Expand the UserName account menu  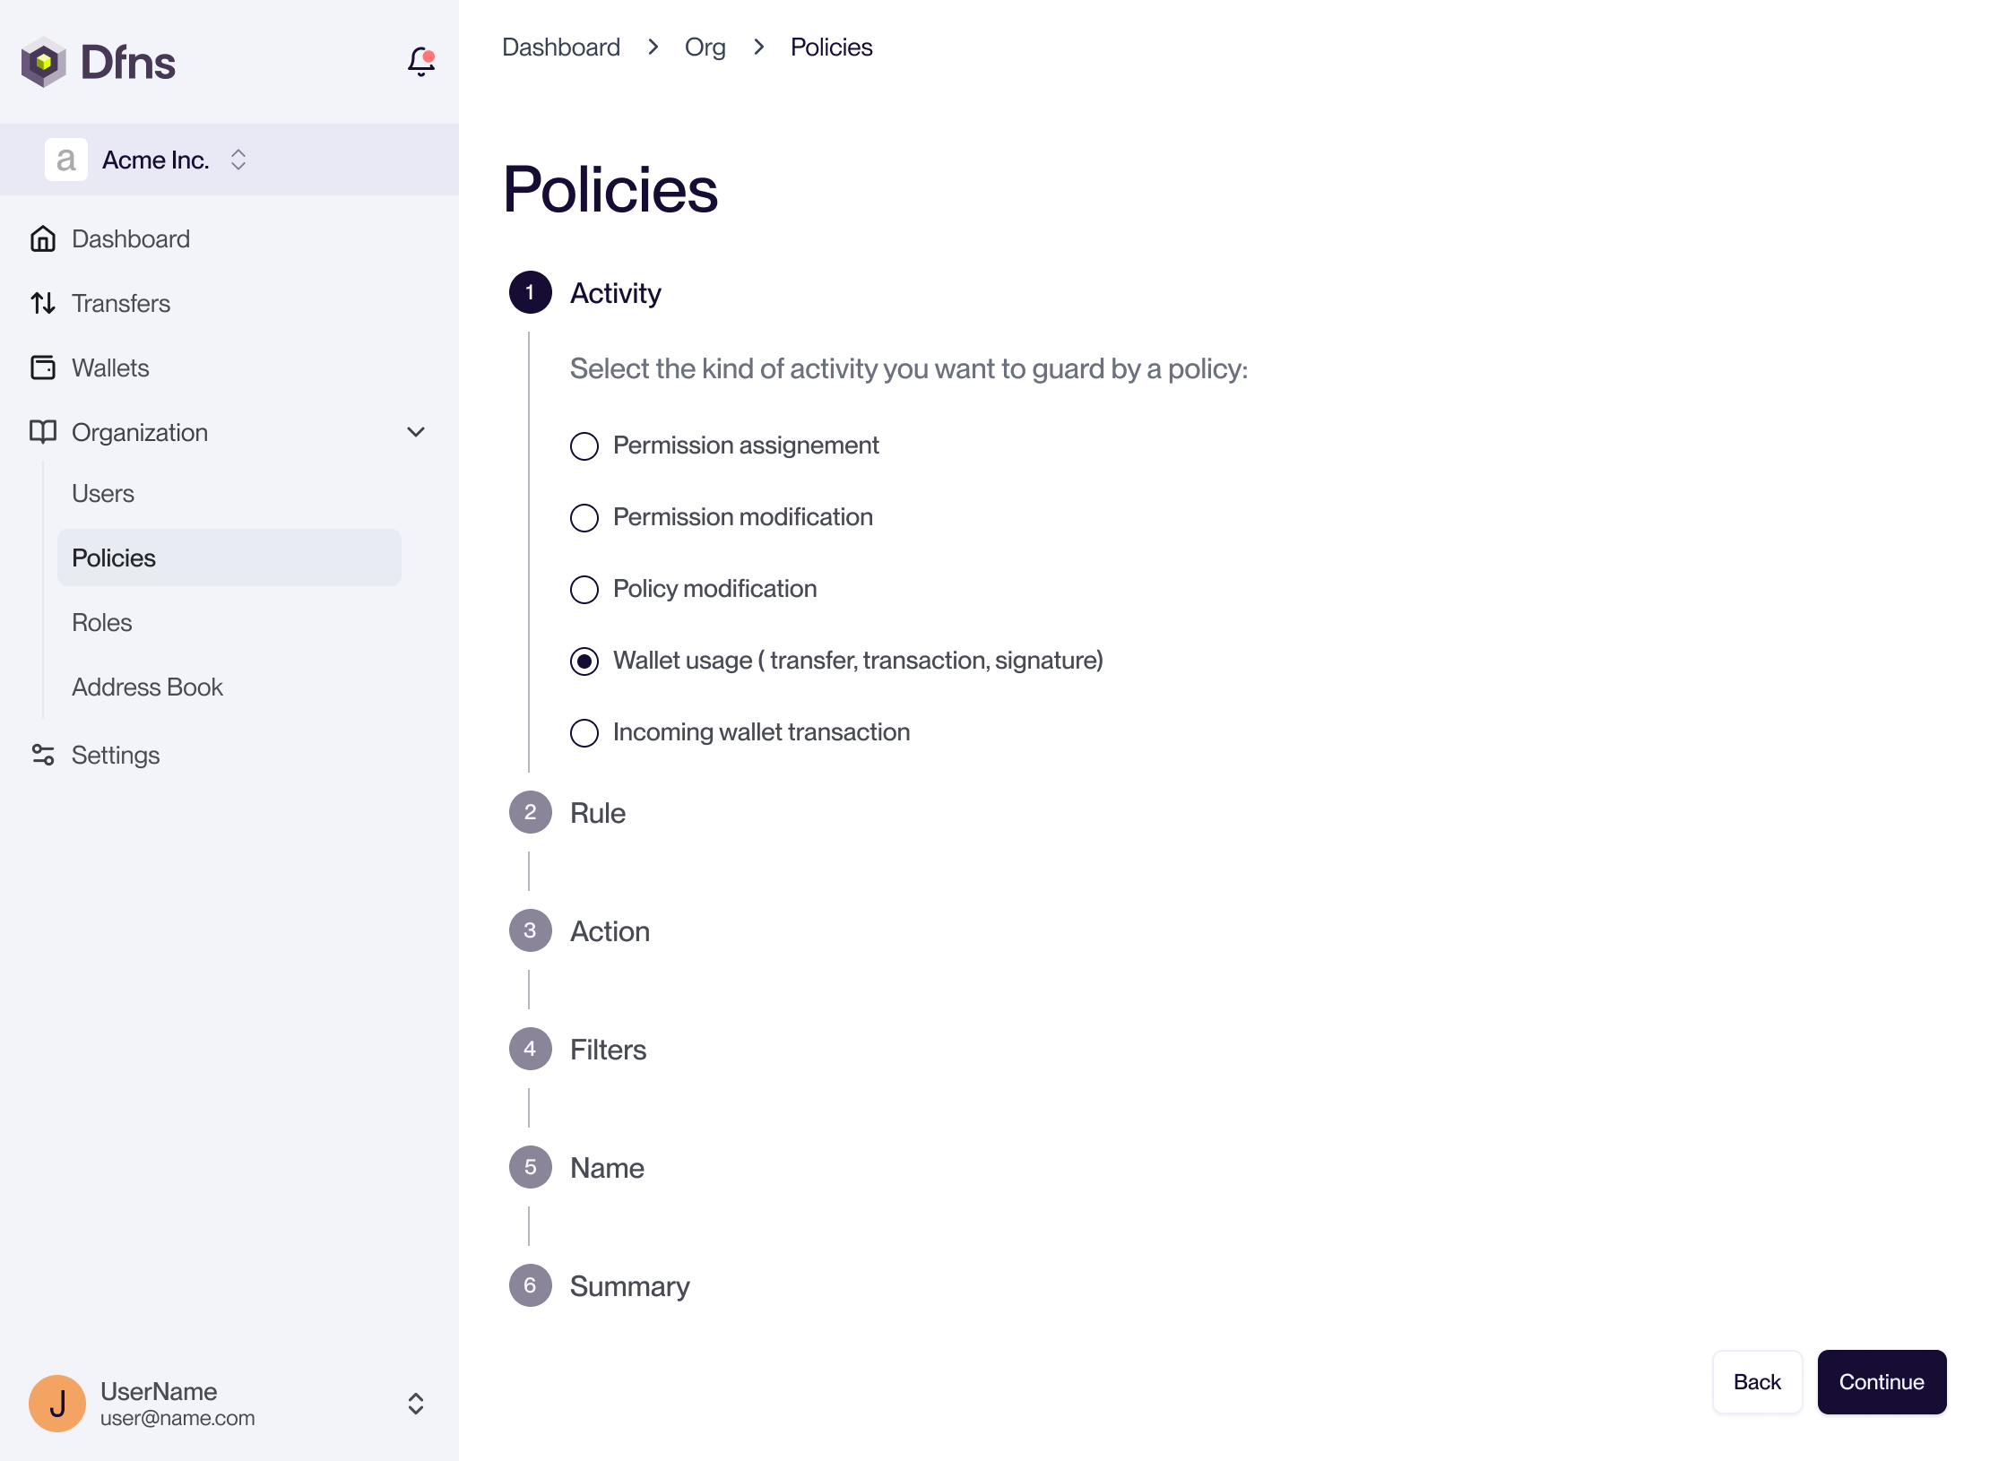[416, 1403]
